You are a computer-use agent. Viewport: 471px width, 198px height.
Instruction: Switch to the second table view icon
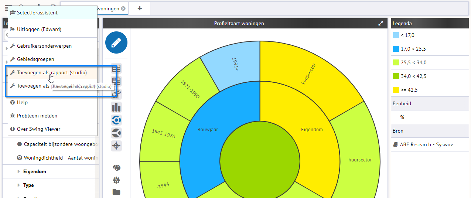pyautogui.click(x=116, y=81)
